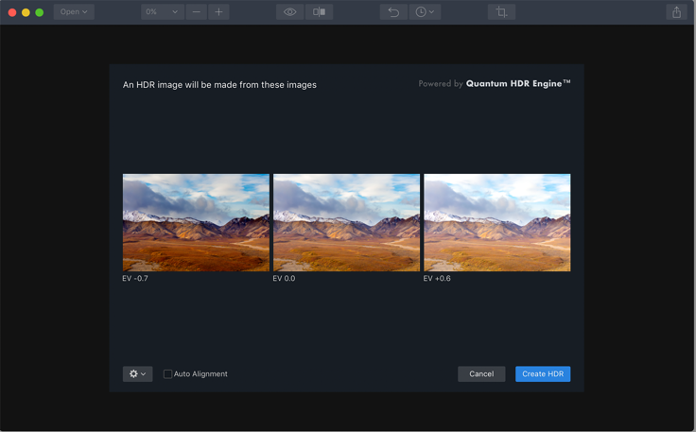Open the gear settings dropdown in dialog
696x432 pixels.
[x=138, y=374]
